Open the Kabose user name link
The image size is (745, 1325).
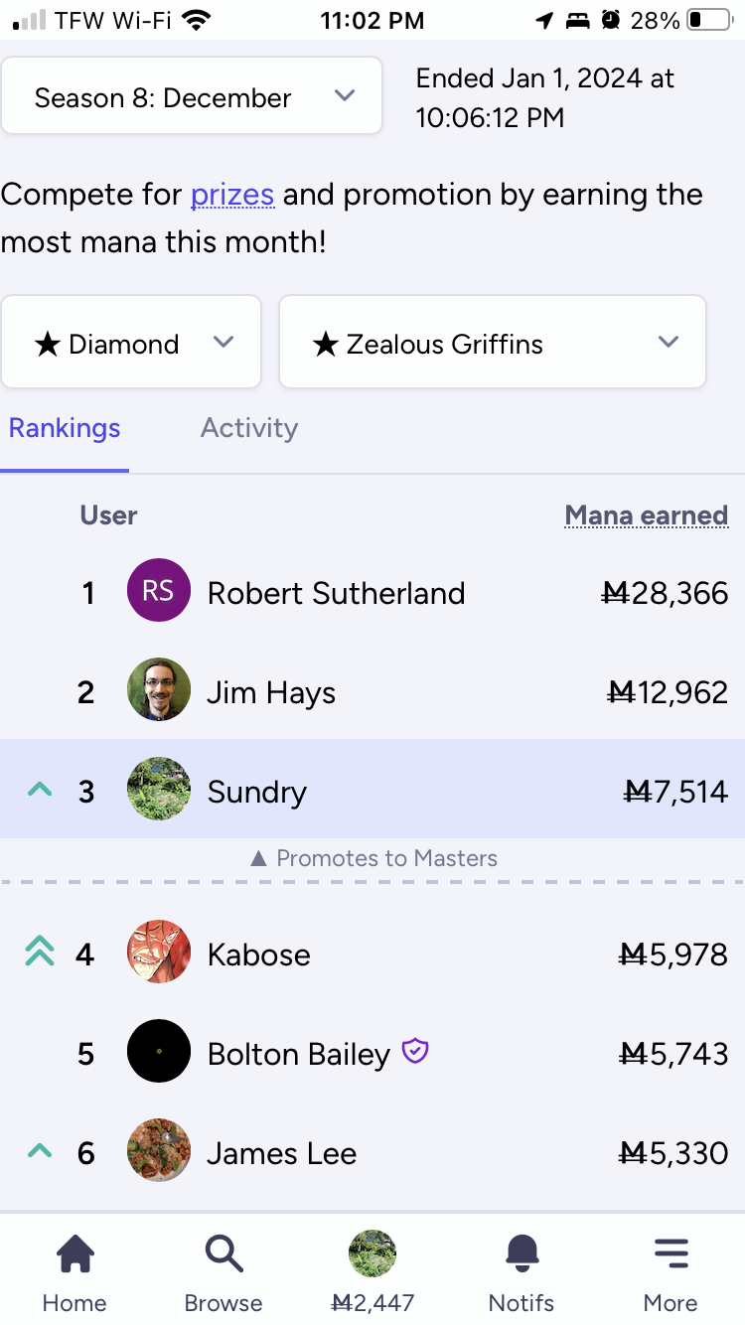(258, 955)
